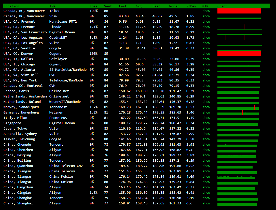276x210 pixels.
Task: Show MTR for Hetzner Nuremberg row
Action: pyautogui.click(x=206, y=113)
